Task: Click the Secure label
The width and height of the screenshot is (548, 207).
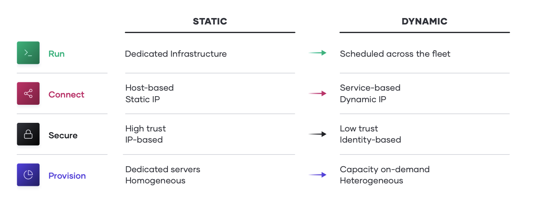Action: click(63, 135)
